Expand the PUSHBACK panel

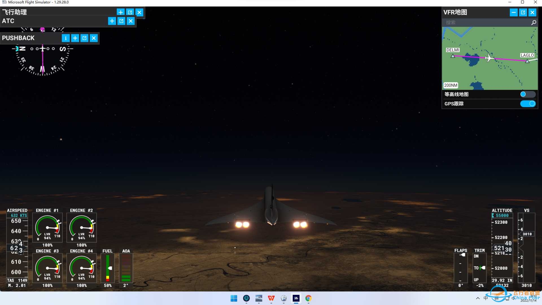(x=75, y=38)
